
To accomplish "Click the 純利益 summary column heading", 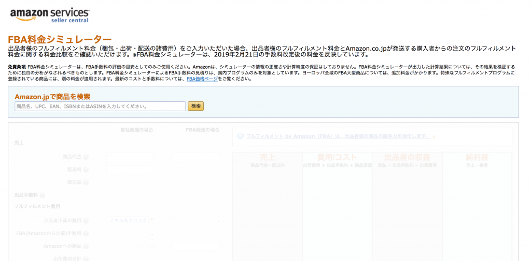I will point(477,157).
